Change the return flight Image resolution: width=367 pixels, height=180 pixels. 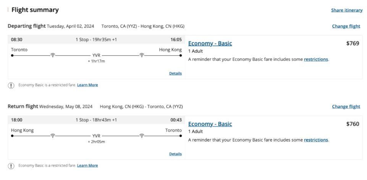pos(346,107)
